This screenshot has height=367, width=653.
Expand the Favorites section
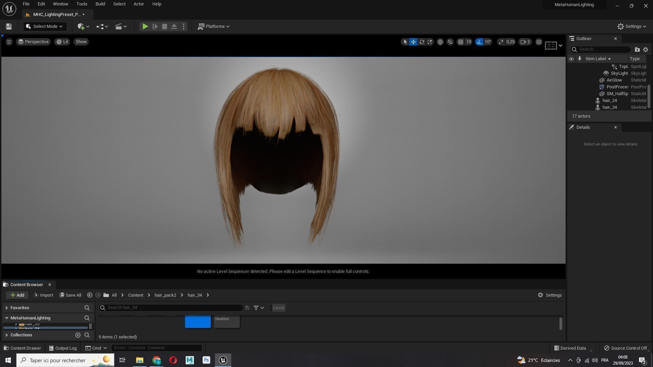[x=7, y=308]
